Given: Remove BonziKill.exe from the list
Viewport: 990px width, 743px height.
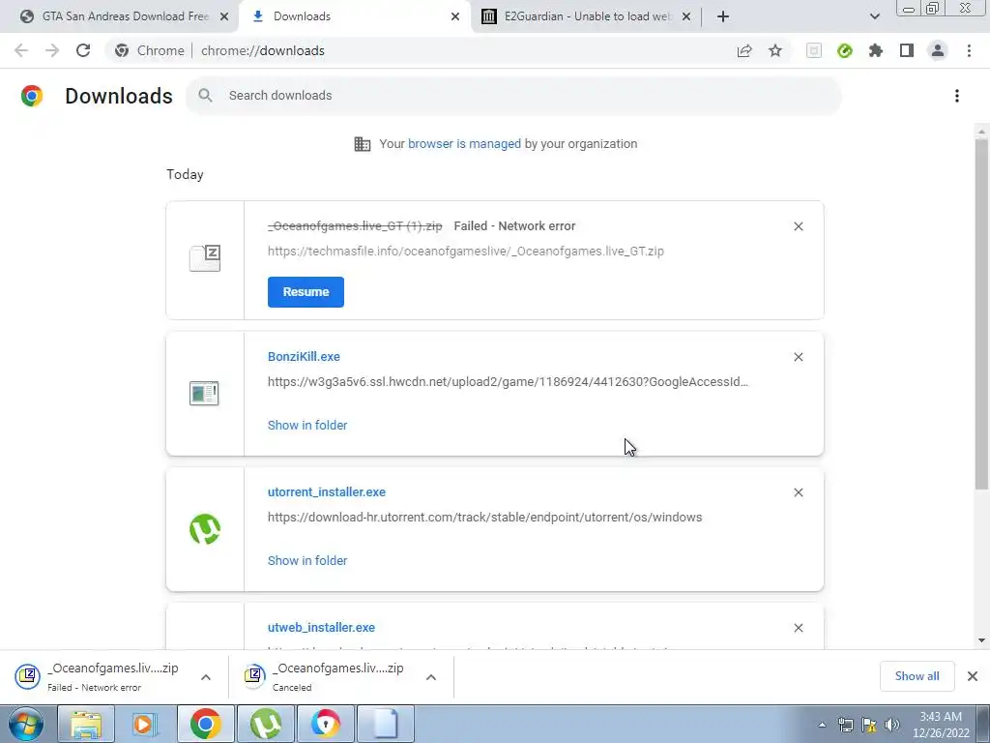Looking at the screenshot, I should pyautogui.click(x=798, y=357).
